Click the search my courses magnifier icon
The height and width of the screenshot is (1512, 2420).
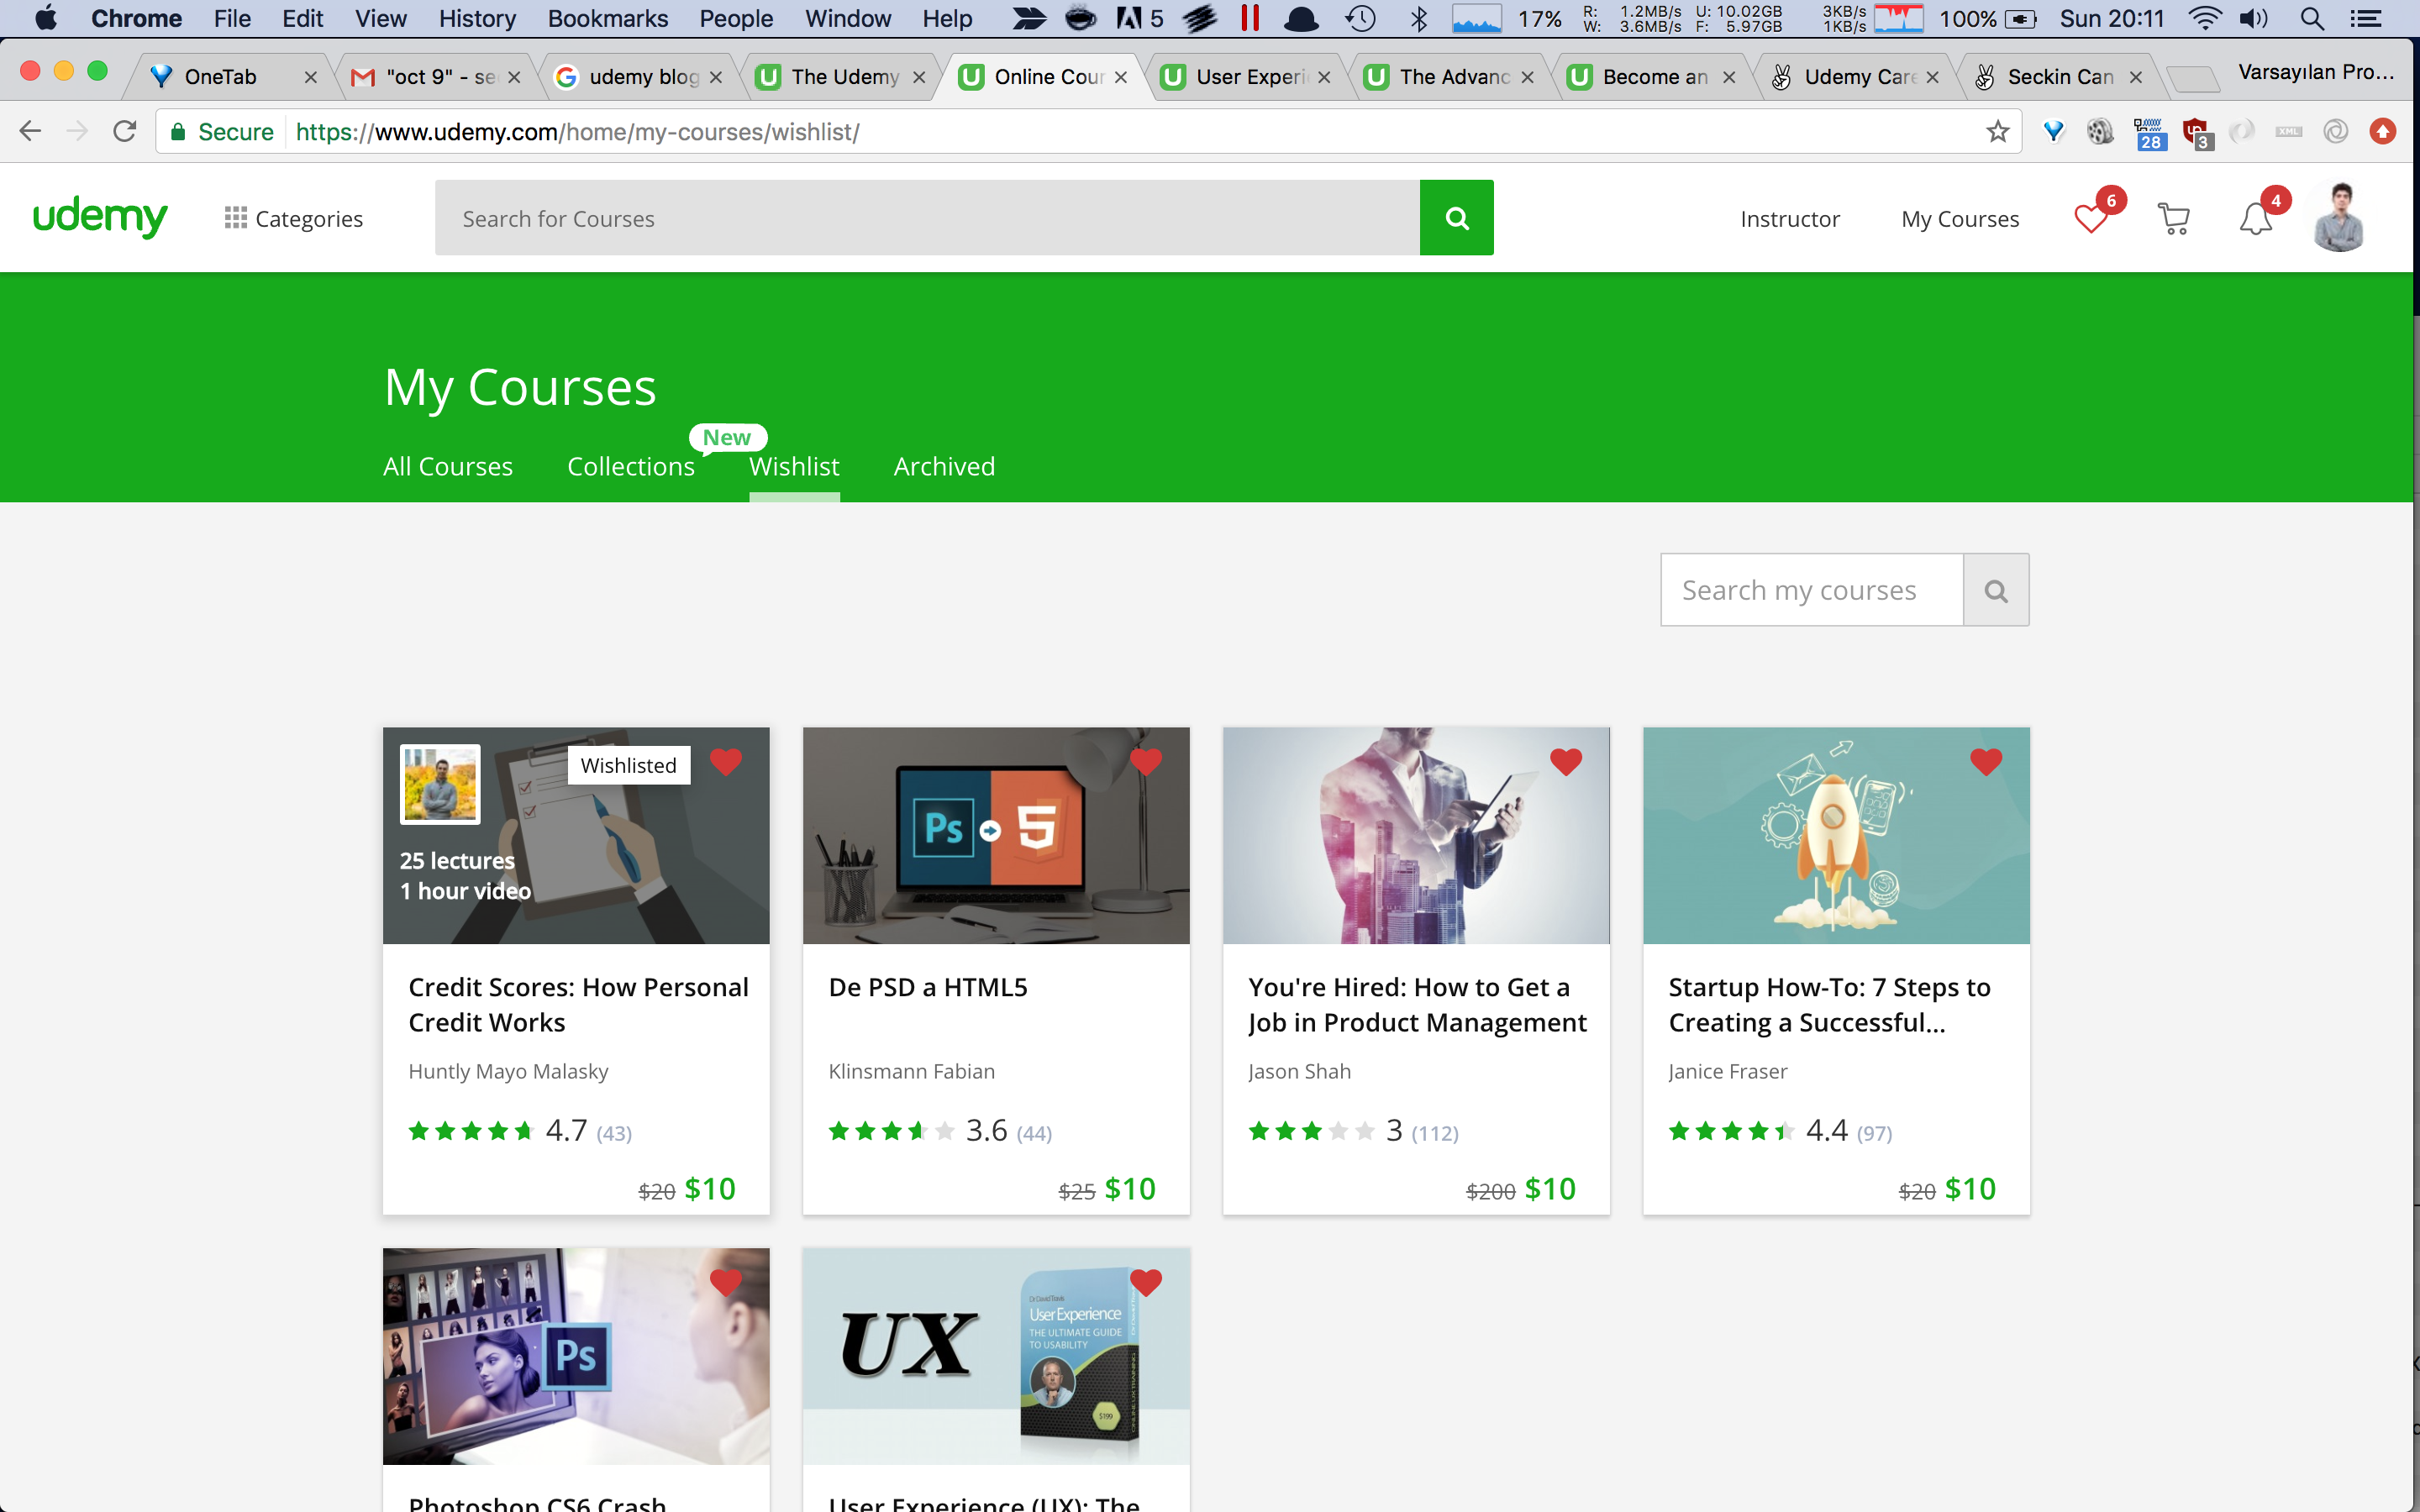tap(1995, 591)
